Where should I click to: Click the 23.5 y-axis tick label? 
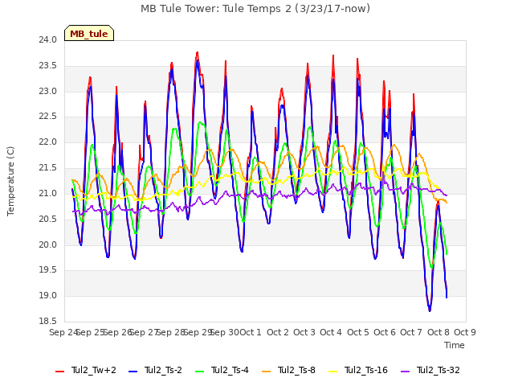pyautogui.click(x=48, y=66)
